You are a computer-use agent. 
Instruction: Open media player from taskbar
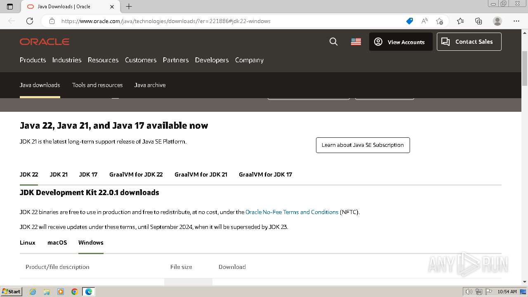pos(61,292)
